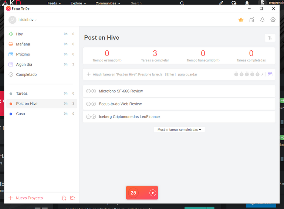Click Nuevo Proyecto button
284x209 pixels.
pos(26,198)
